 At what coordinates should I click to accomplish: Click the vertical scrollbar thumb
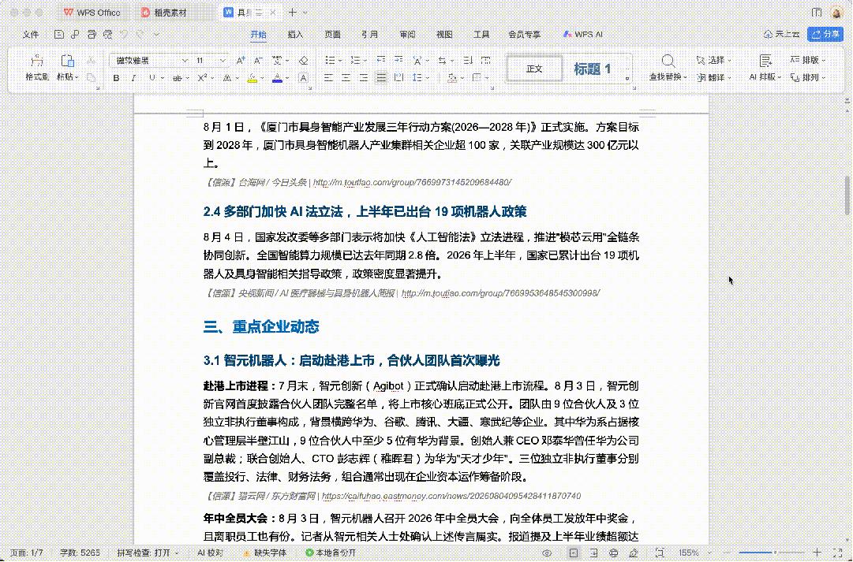click(847, 195)
